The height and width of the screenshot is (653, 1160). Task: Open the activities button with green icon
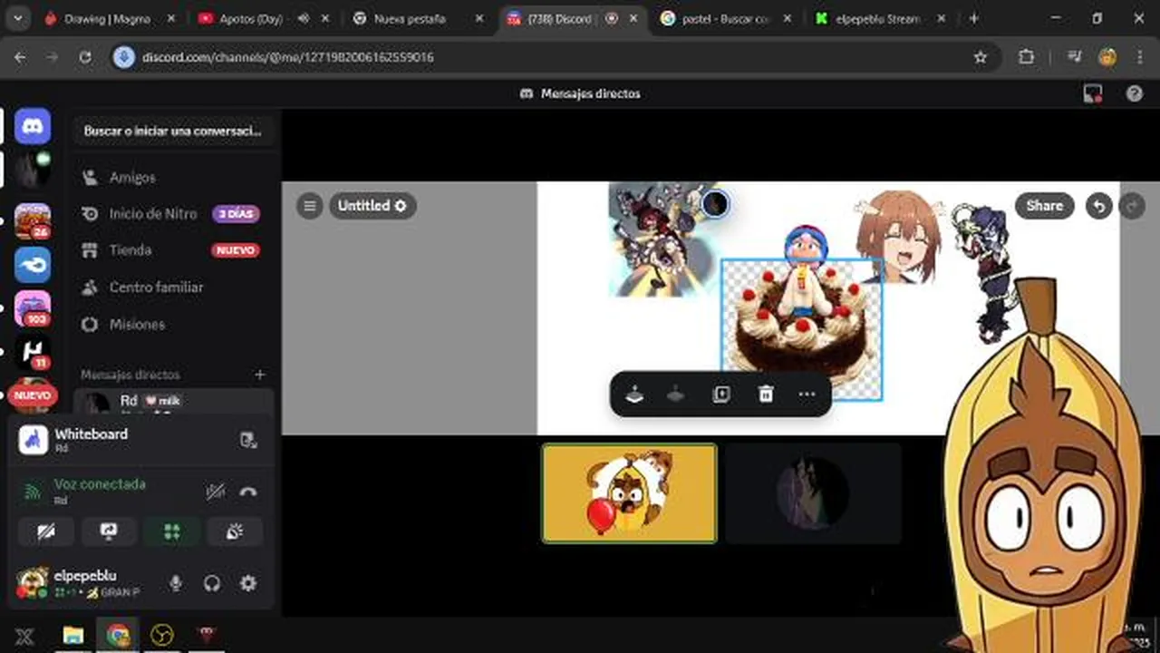pos(172,532)
